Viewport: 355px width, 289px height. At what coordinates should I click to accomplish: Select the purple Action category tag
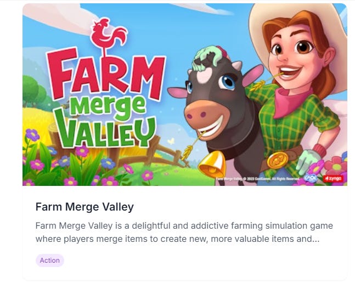50,260
